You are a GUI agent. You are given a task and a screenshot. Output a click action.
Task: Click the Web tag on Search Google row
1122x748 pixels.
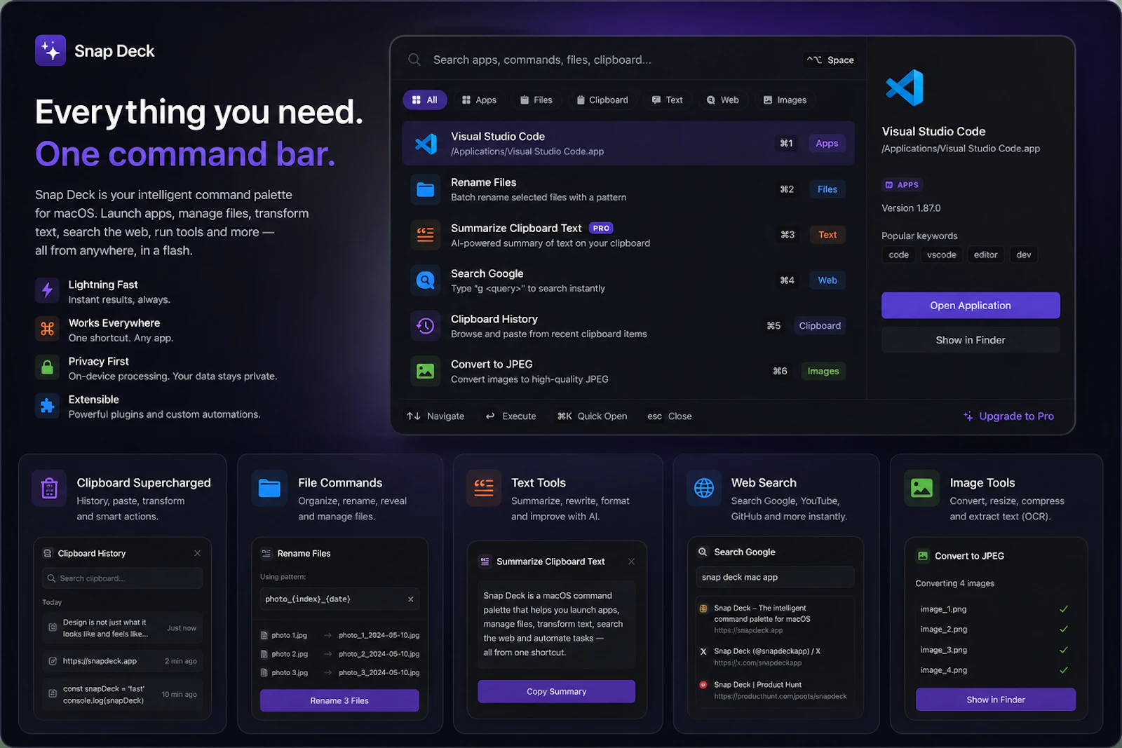827,280
